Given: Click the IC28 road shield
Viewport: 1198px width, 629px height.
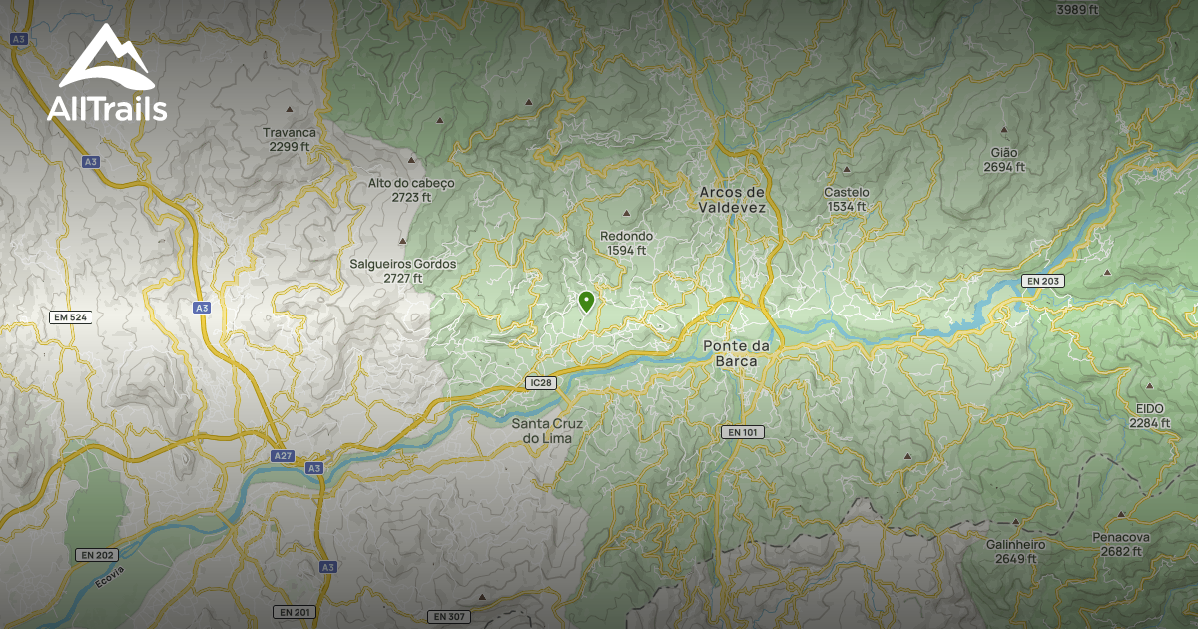Looking at the screenshot, I should tap(540, 383).
